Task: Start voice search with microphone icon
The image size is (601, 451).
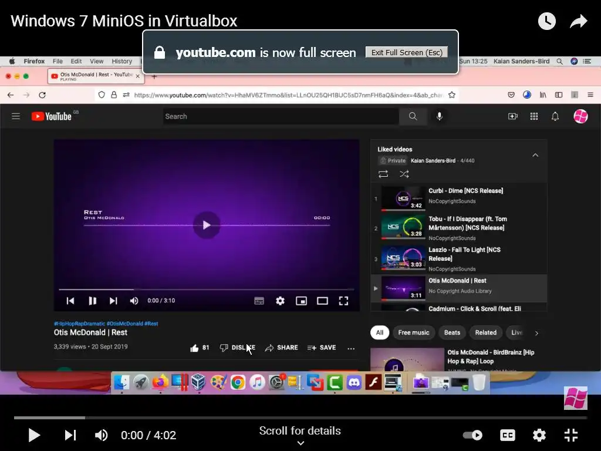Action: point(439,116)
